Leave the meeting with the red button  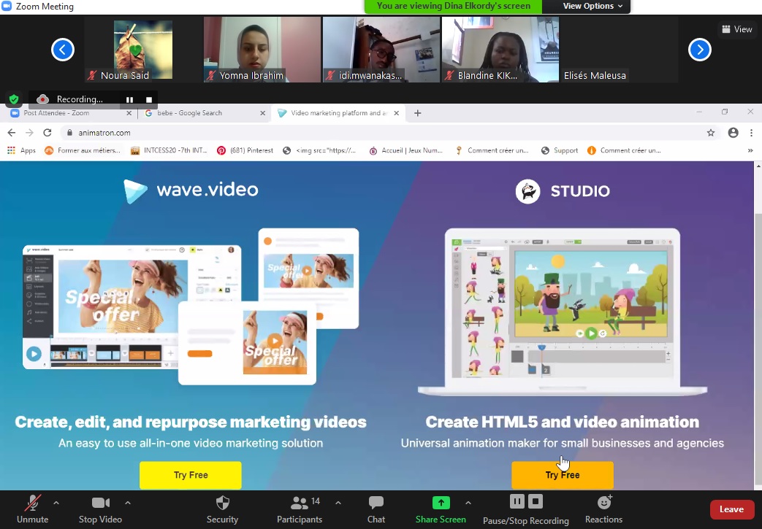tap(731, 509)
